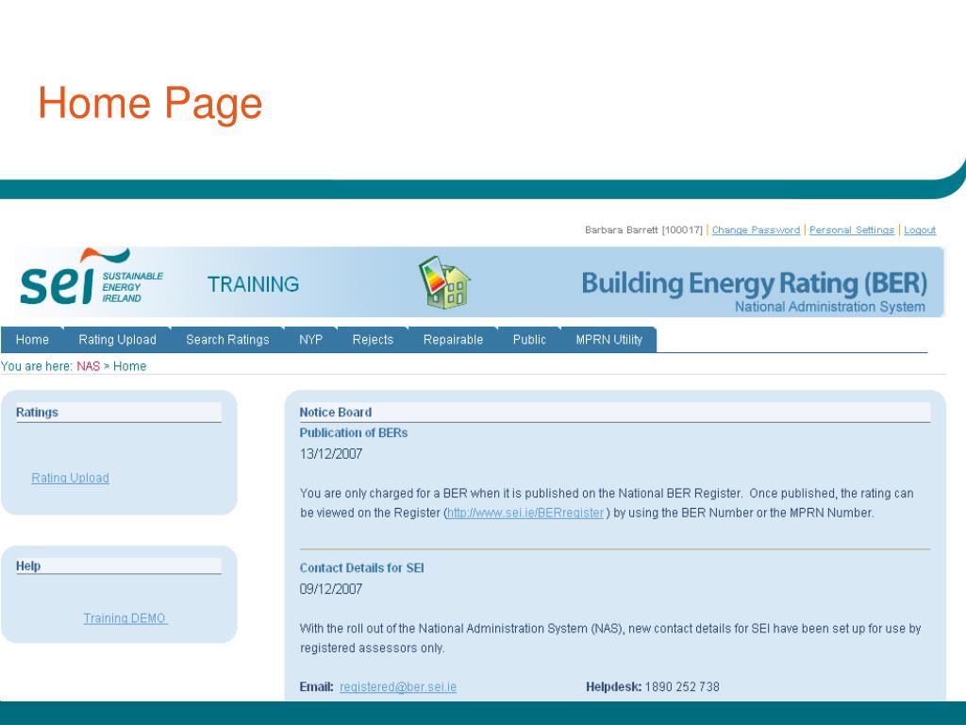Open the Training DEMO help link
This screenshot has height=725, width=966.
125,618
